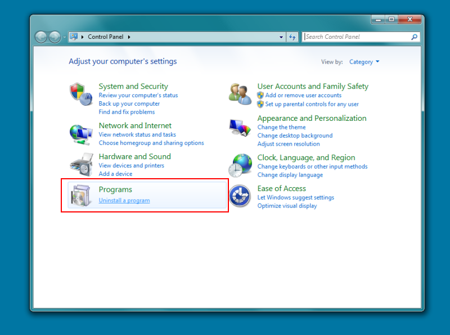Expand the arrow before Control Panel breadcrumb
450x335 pixels.
82,37
